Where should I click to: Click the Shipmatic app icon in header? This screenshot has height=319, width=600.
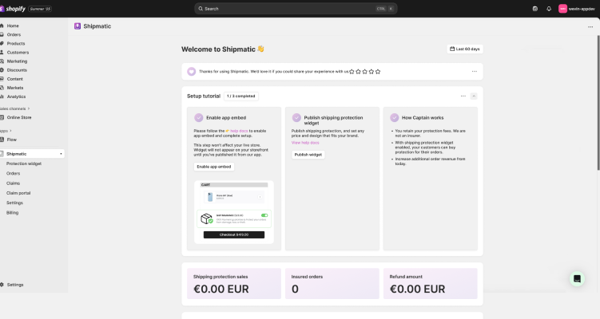point(77,26)
